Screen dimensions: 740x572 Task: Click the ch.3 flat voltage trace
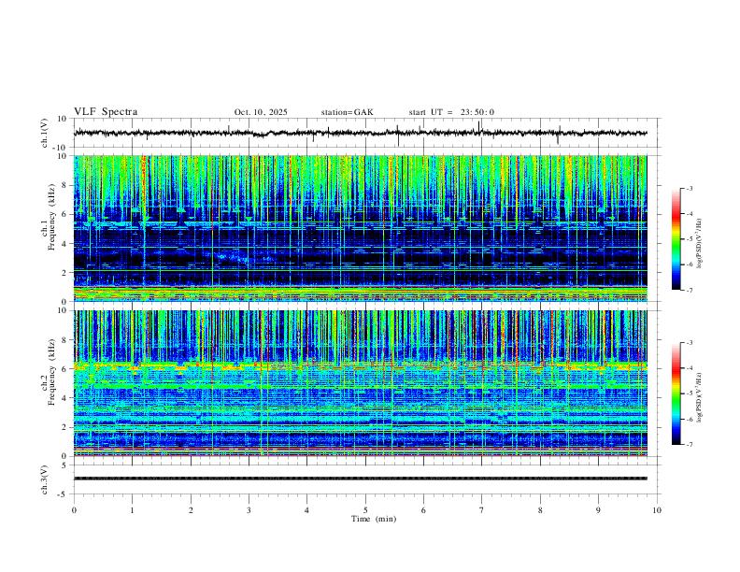[x=360, y=479]
